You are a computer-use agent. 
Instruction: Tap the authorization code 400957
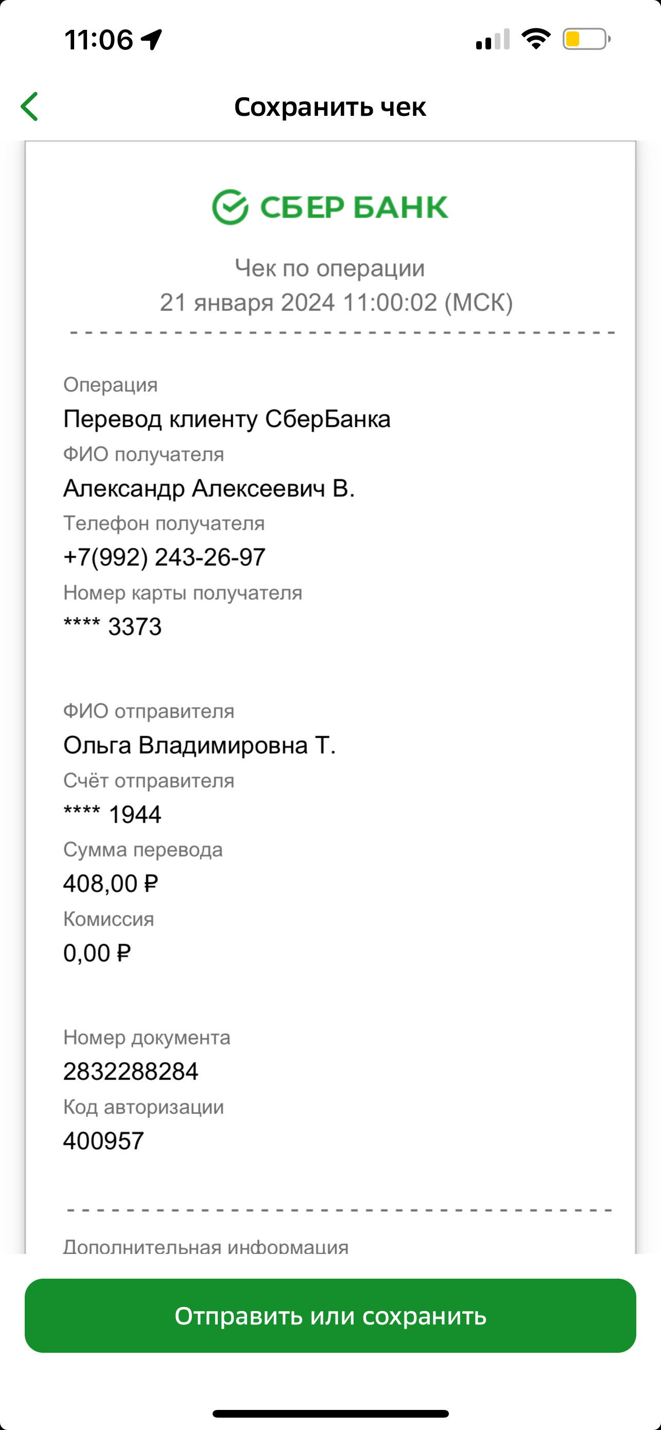pyautogui.click(x=103, y=1141)
